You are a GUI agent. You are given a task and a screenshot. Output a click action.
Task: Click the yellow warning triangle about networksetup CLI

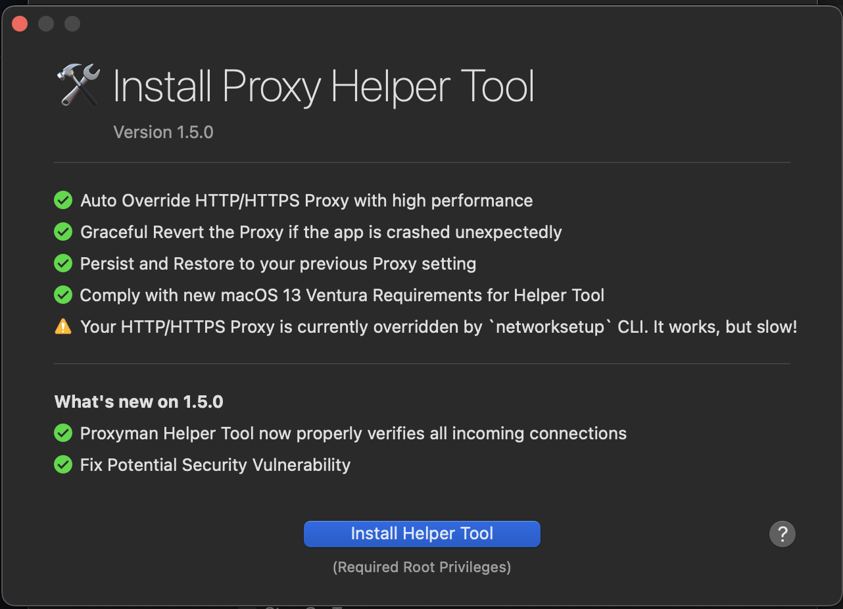click(63, 326)
